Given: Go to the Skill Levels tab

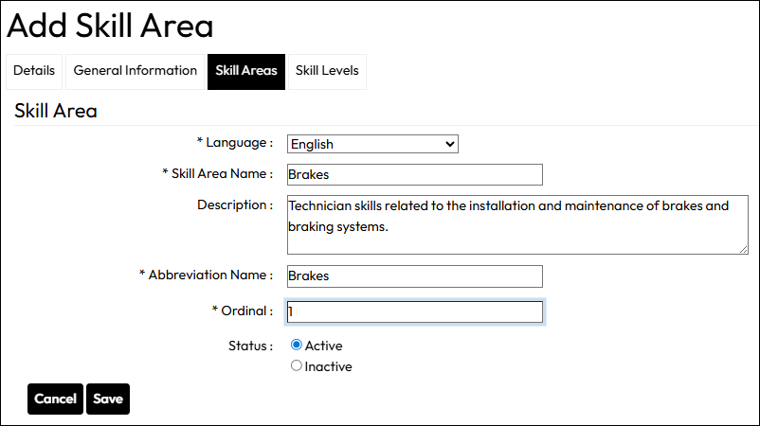Looking at the screenshot, I should pos(327,71).
